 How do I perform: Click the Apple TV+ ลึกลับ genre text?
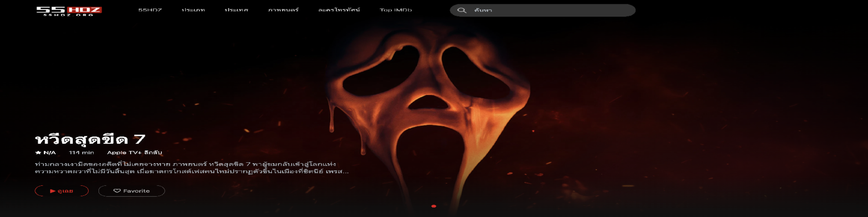135,153
